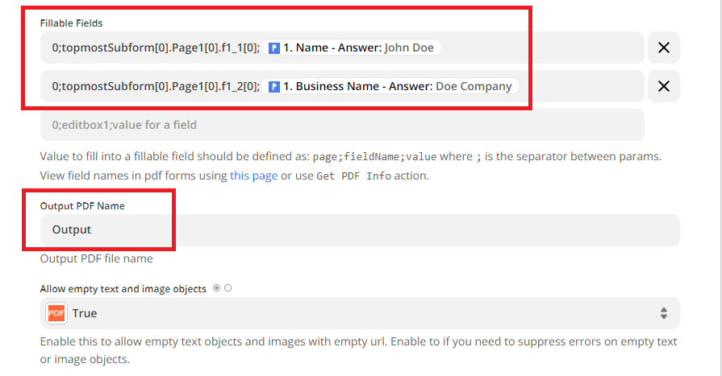Image resolution: width=722 pixels, height=376 pixels.
Task: Click the 'Allow empty text and image objects' label
Action: pos(123,288)
